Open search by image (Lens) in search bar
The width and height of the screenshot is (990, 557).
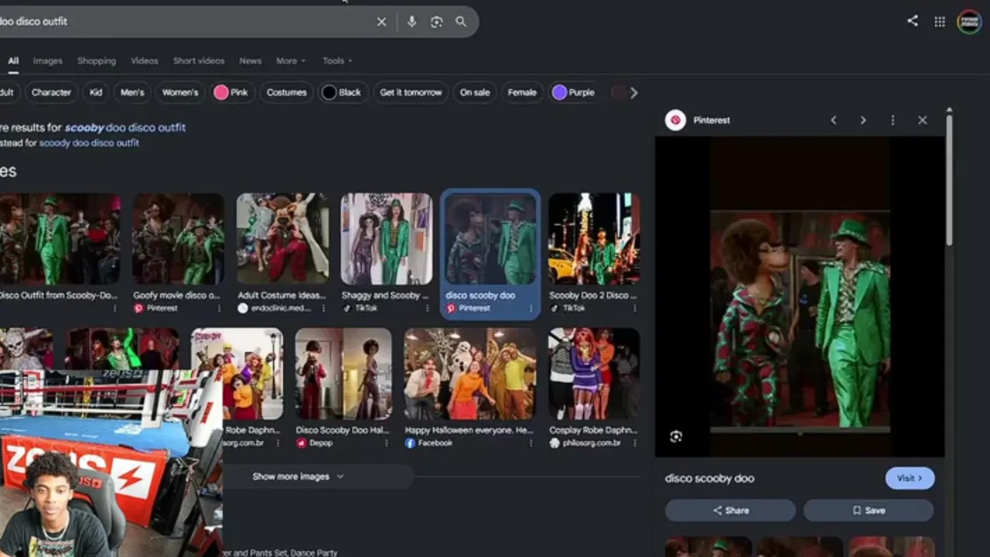click(x=436, y=22)
